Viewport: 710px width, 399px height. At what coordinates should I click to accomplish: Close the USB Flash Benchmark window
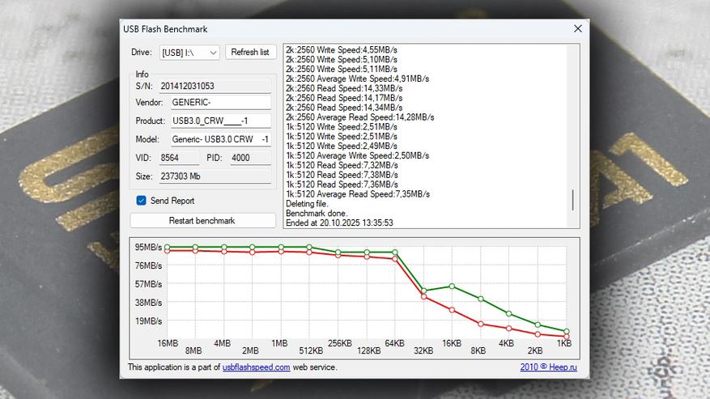577,28
